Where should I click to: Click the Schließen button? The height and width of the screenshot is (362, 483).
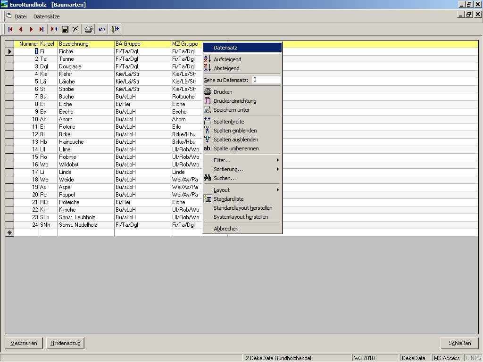pos(459,343)
